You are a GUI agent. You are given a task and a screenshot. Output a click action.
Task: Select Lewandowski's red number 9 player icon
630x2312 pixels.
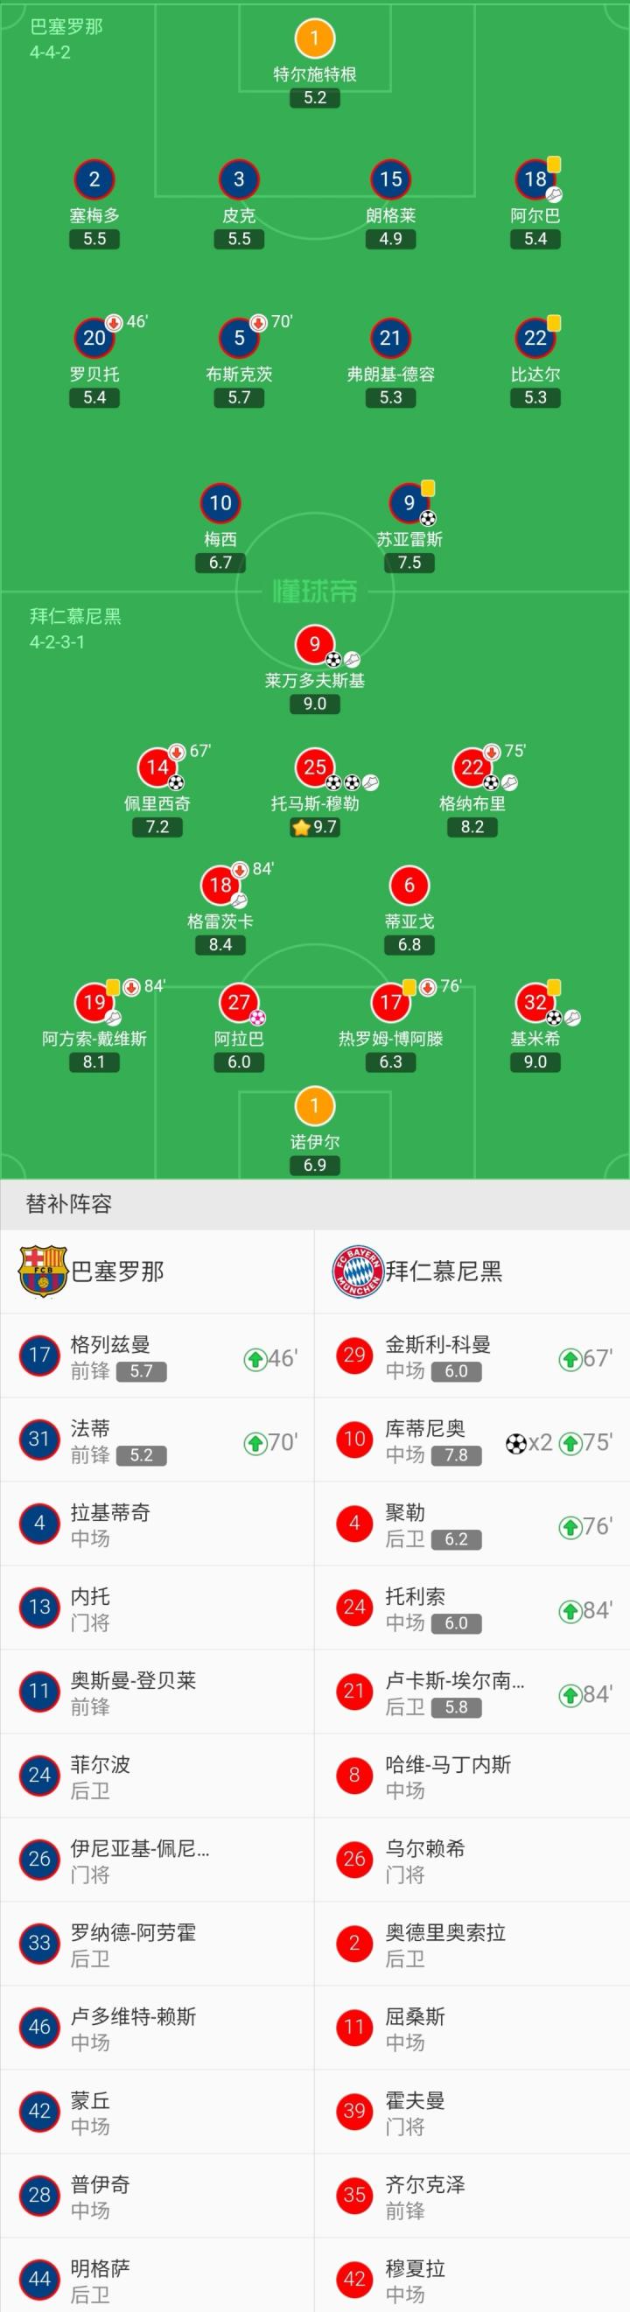[314, 644]
